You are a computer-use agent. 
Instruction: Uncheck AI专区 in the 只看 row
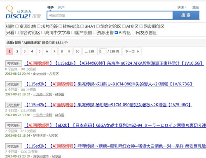pos(116,32)
